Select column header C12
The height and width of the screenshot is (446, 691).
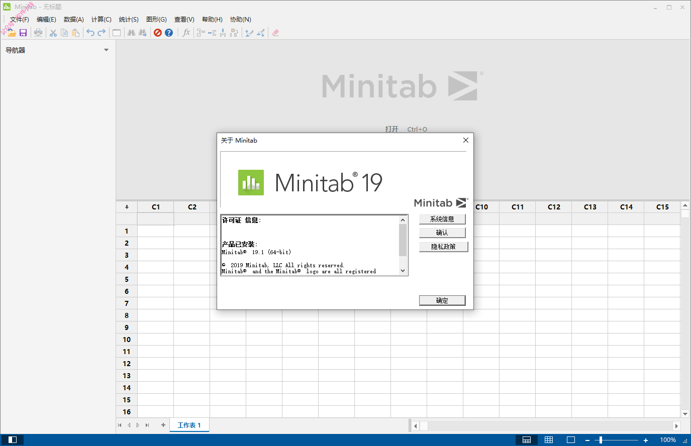[554, 207]
